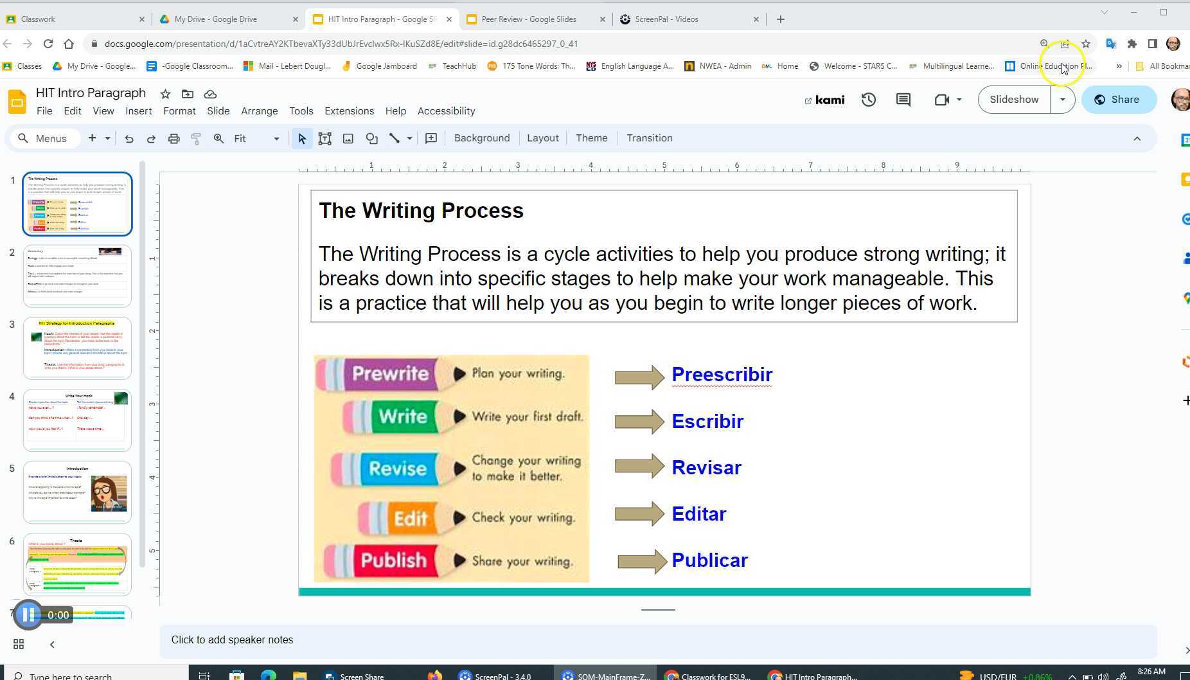The width and height of the screenshot is (1190, 680).
Task: Open Kami for this presentation
Action: (824, 100)
